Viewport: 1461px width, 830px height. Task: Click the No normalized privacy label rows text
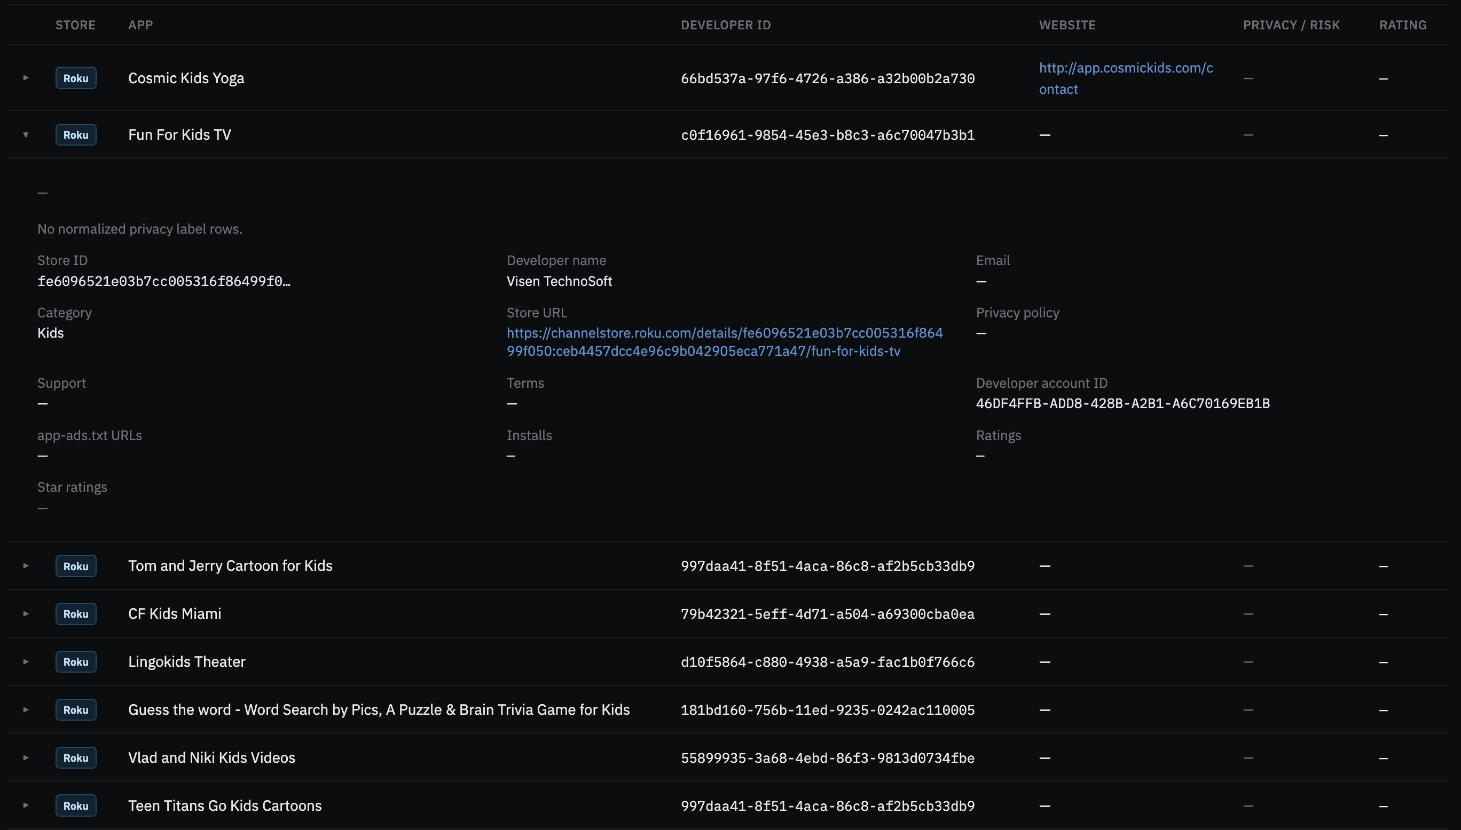[x=140, y=229]
